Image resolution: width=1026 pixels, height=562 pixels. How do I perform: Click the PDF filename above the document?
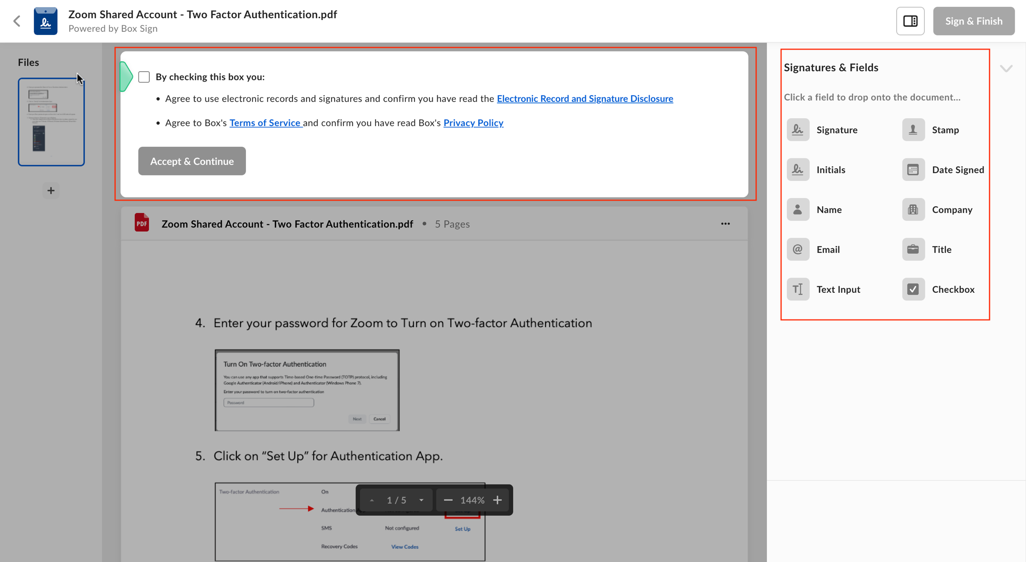(287, 224)
